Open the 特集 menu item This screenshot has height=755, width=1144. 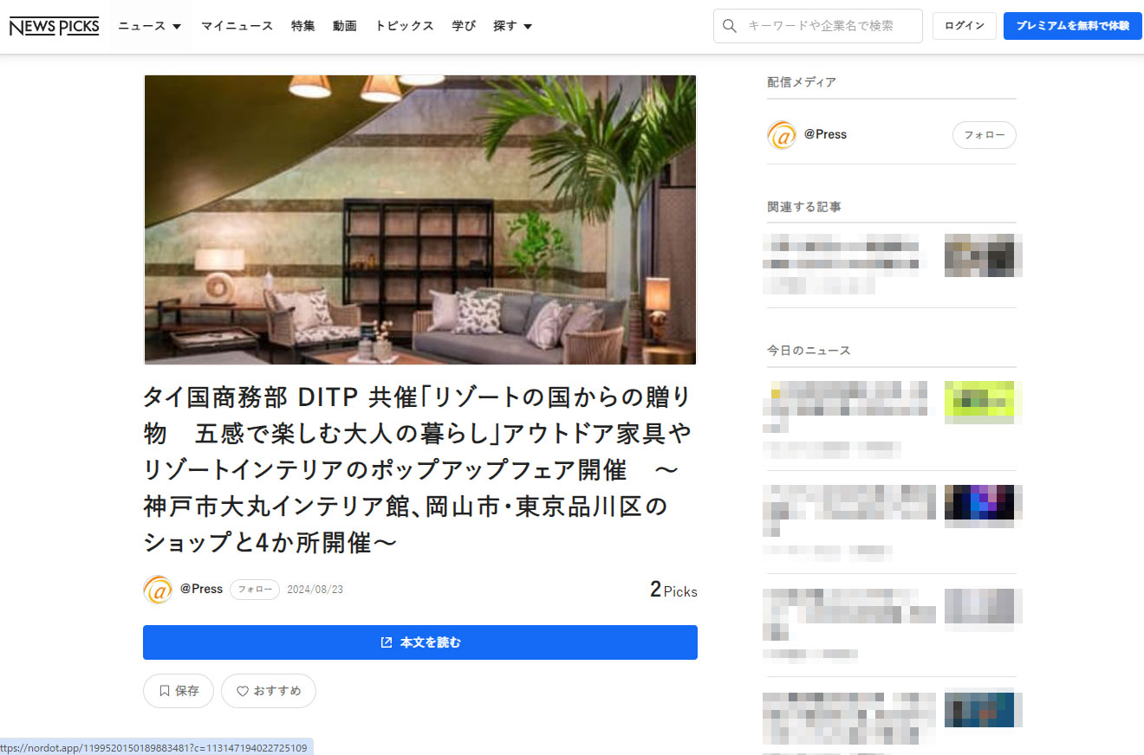pos(303,26)
